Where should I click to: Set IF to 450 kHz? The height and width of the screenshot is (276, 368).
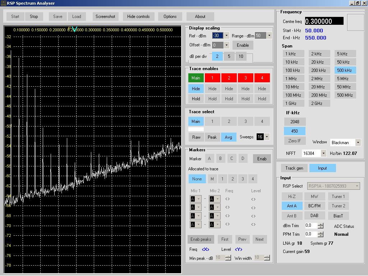pyautogui.click(x=295, y=131)
